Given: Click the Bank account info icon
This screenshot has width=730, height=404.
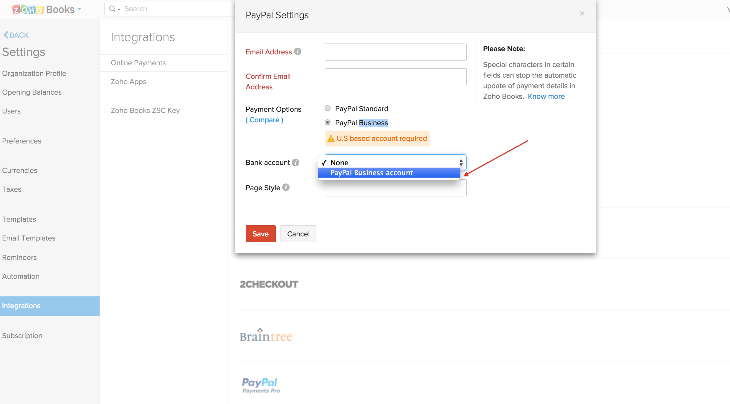Looking at the screenshot, I should [x=295, y=162].
